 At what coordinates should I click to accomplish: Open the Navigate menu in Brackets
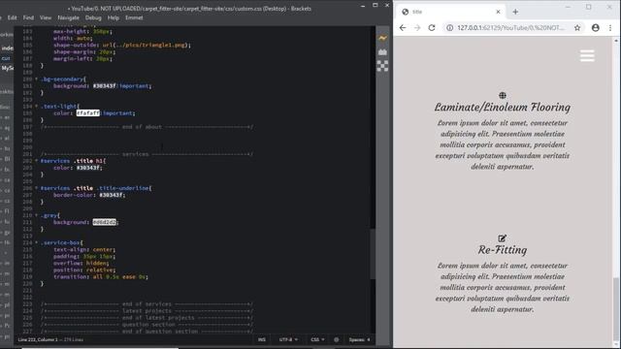(x=68, y=17)
